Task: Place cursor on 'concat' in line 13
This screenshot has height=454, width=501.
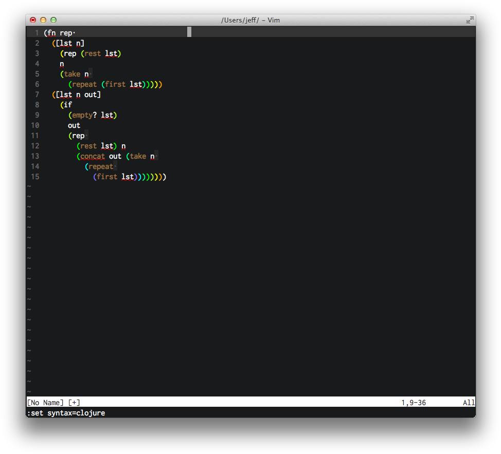Action: [93, 156]
